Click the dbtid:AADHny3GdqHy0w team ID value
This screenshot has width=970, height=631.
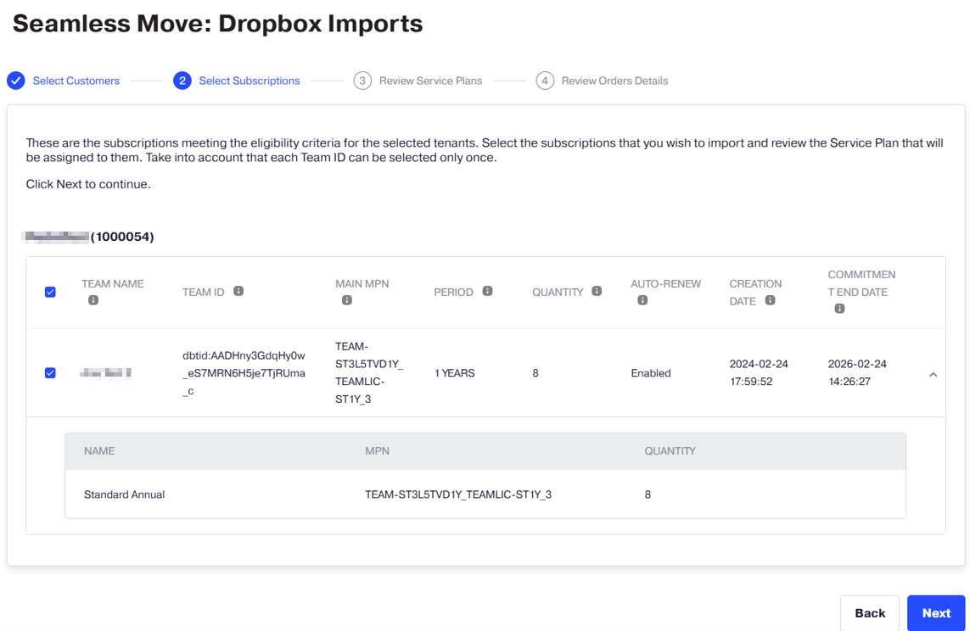pos(244,373)
